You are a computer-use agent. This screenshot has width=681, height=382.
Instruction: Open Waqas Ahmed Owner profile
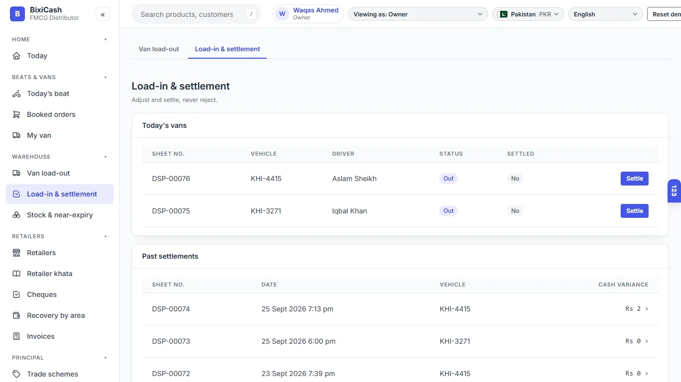308,14
